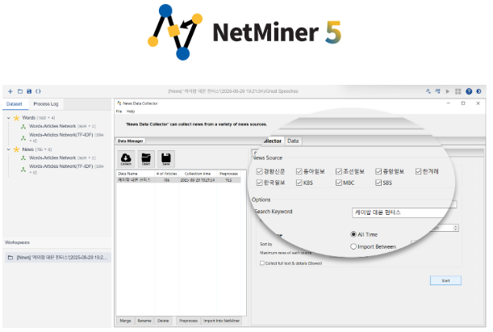
Task: Click the Preprocess column header
Action: (x=228, y=174)
